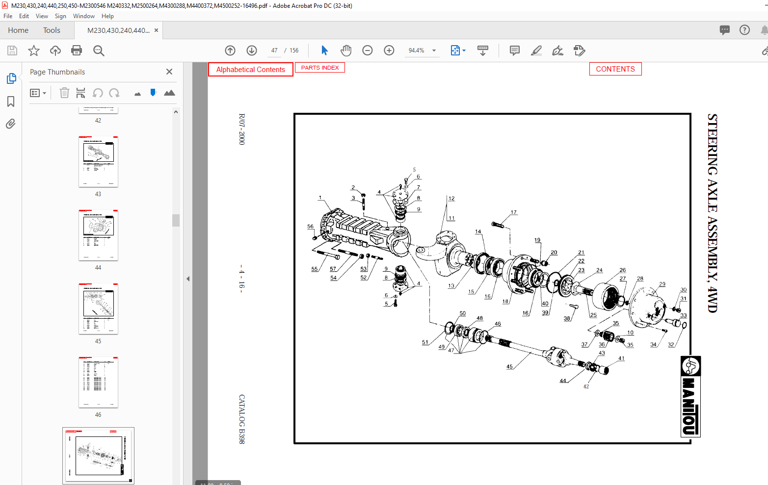The height and width of the screenshot is (485, 768).
Task: Switch to the Tools tab
Action: tap(52, 30)
